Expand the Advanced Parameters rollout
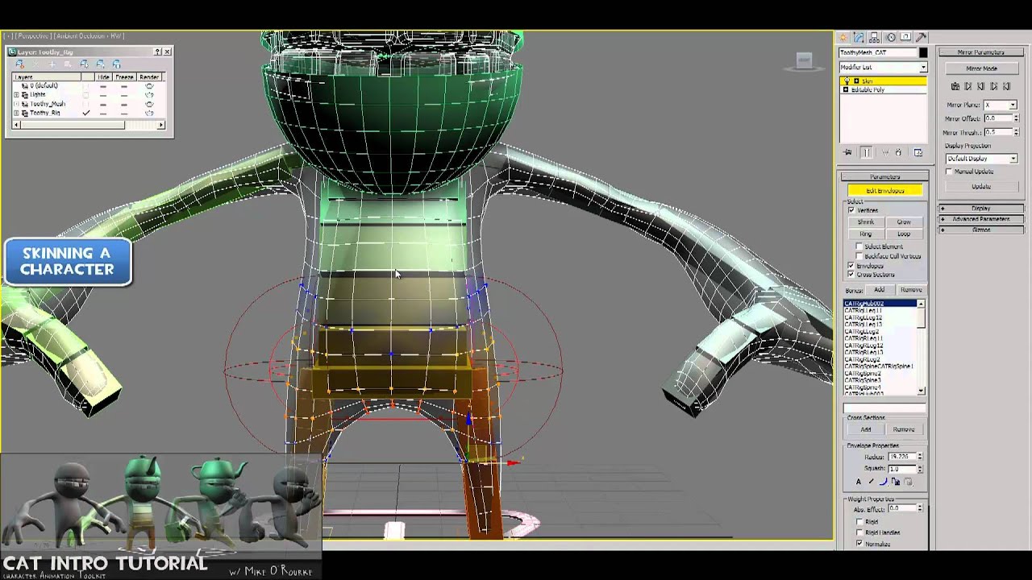This screenshot has width=1032, height=580. tap(980, 219)
